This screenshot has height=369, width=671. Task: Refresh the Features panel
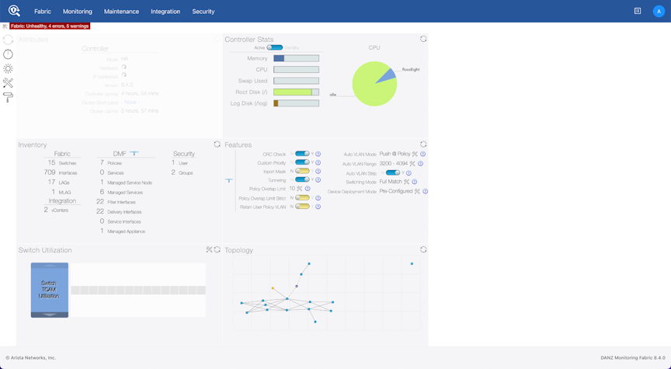(x=423, y=144)
